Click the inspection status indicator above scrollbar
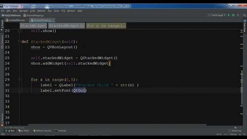 [242, 31]
